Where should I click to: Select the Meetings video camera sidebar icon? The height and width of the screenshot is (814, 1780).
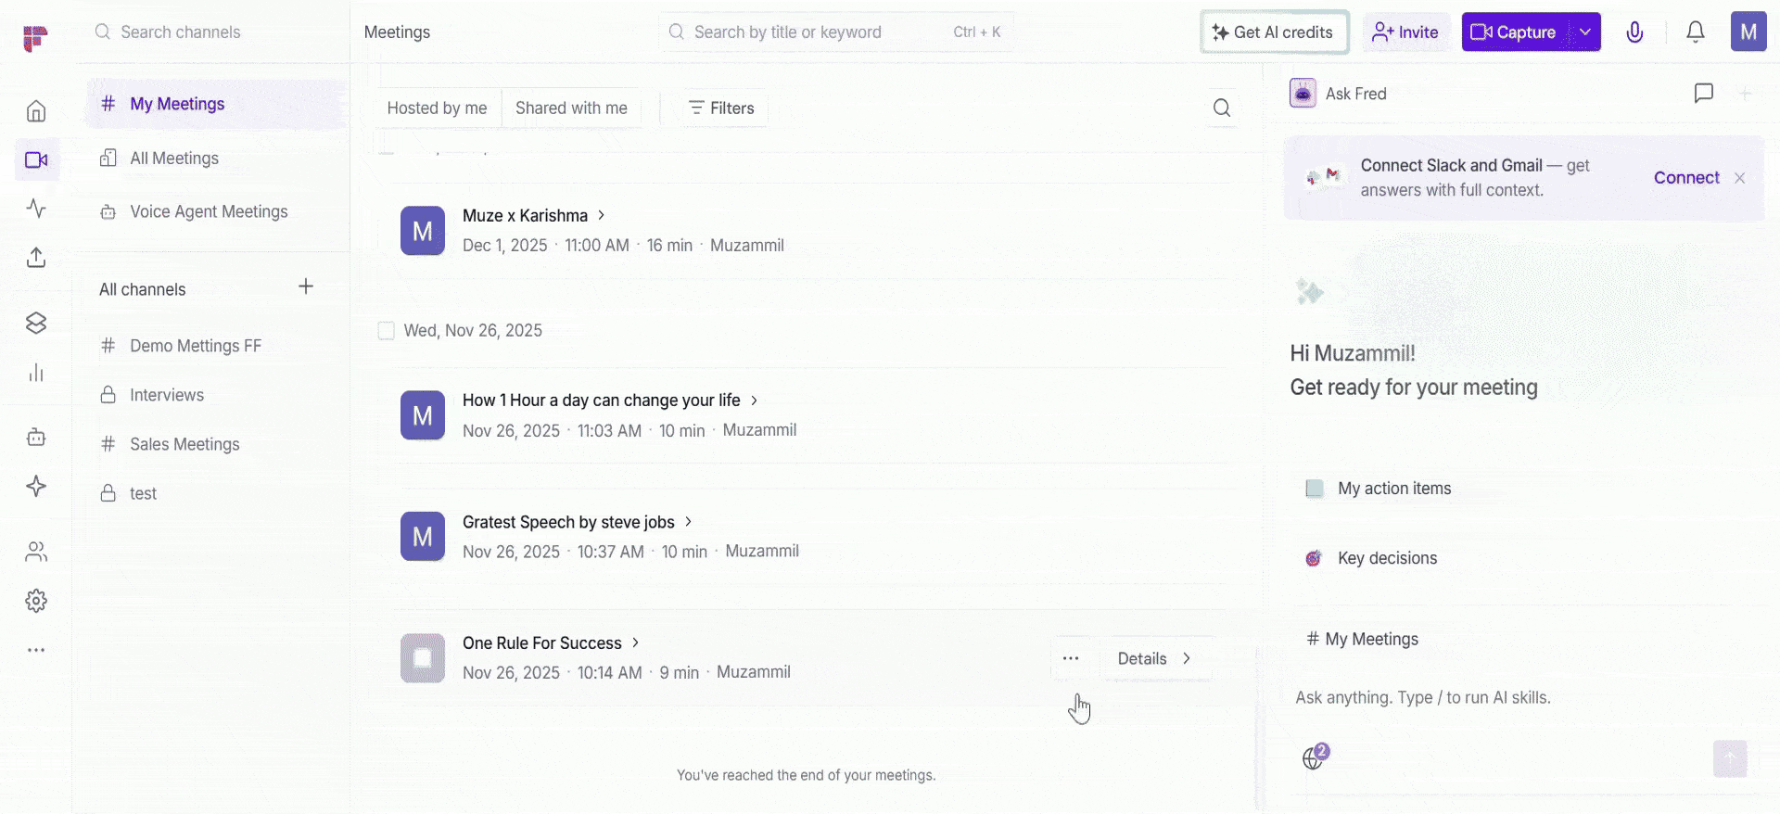coord(36,160)
